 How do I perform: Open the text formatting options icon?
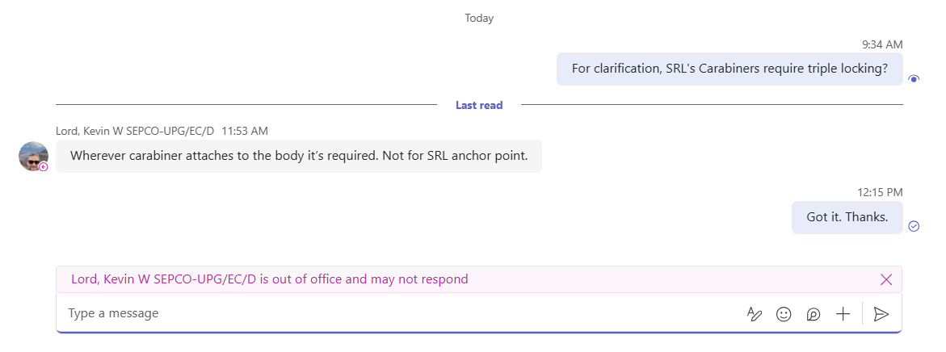(x=755, y=314)
